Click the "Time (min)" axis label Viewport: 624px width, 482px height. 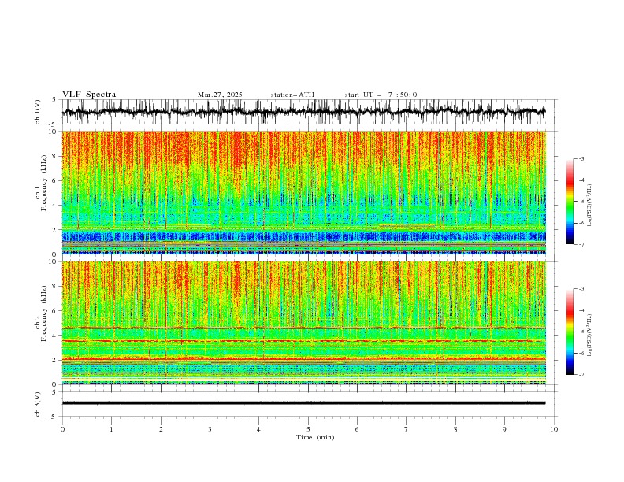[x=315, y=437]
